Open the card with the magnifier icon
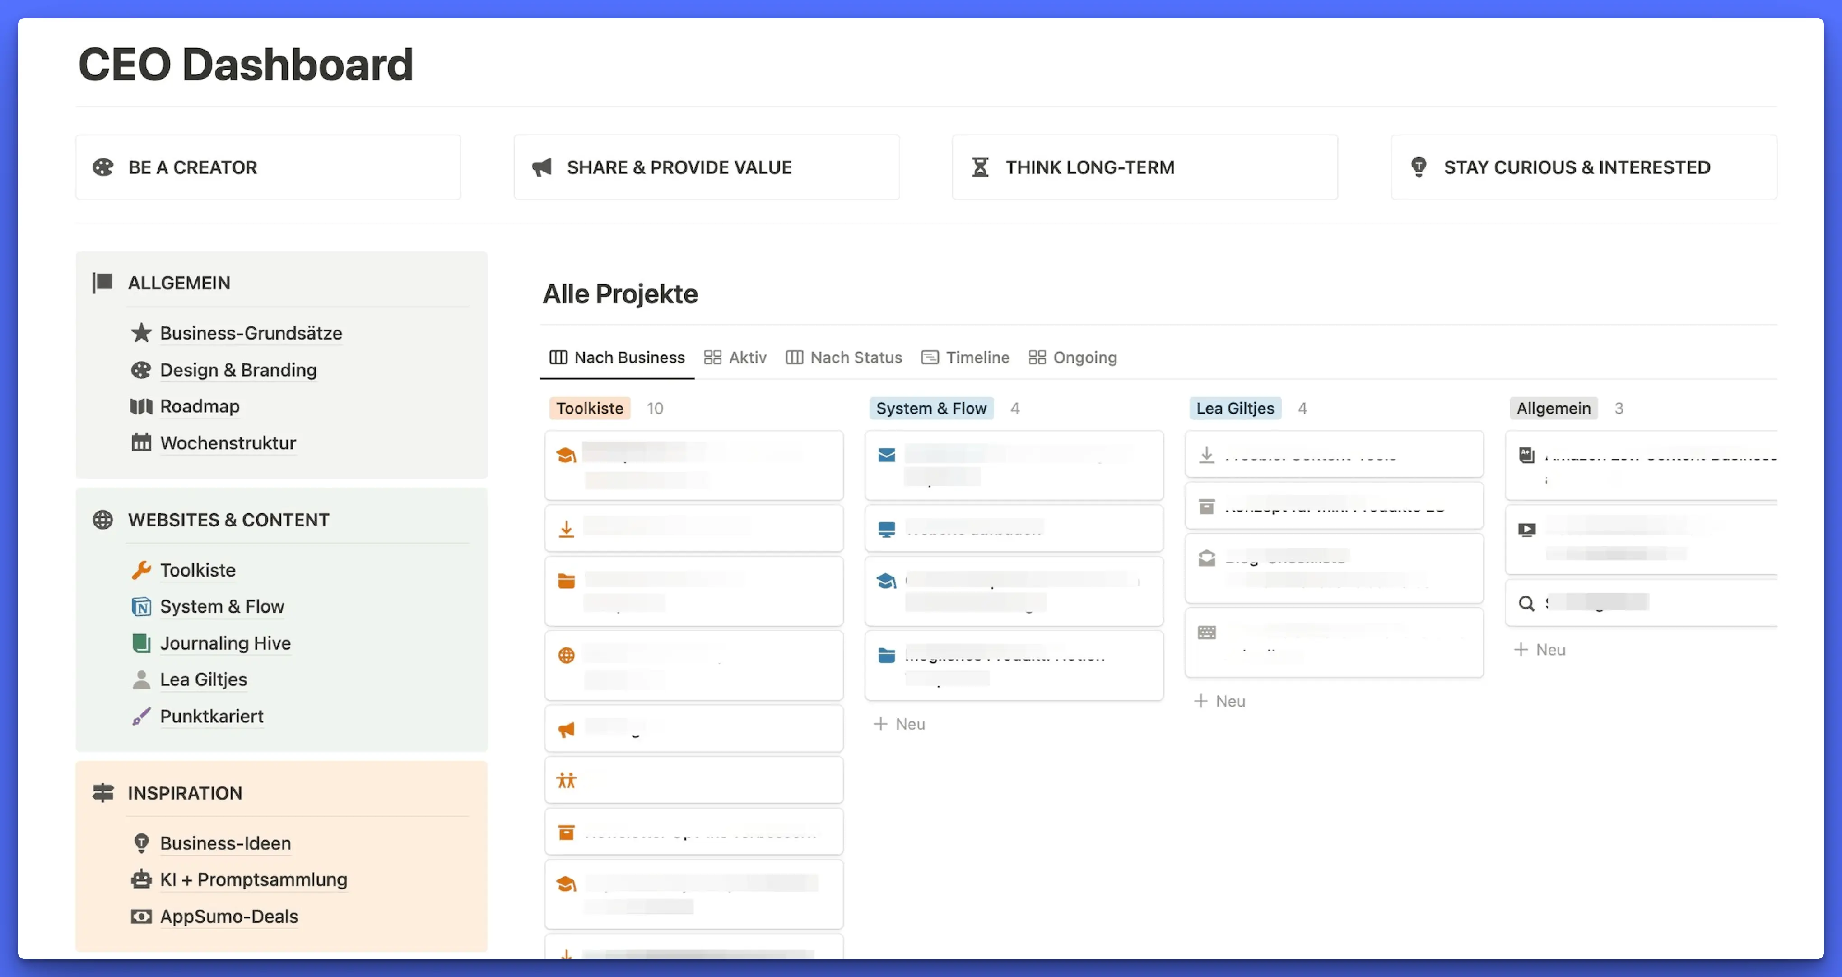Screen dimensions: 1842x977 [1641, 603]
